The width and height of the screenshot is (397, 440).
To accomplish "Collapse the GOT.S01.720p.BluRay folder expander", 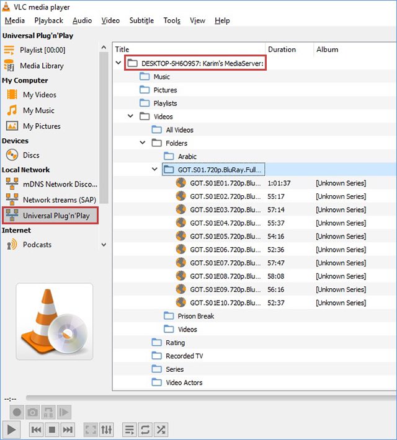I will coord(154,169).
